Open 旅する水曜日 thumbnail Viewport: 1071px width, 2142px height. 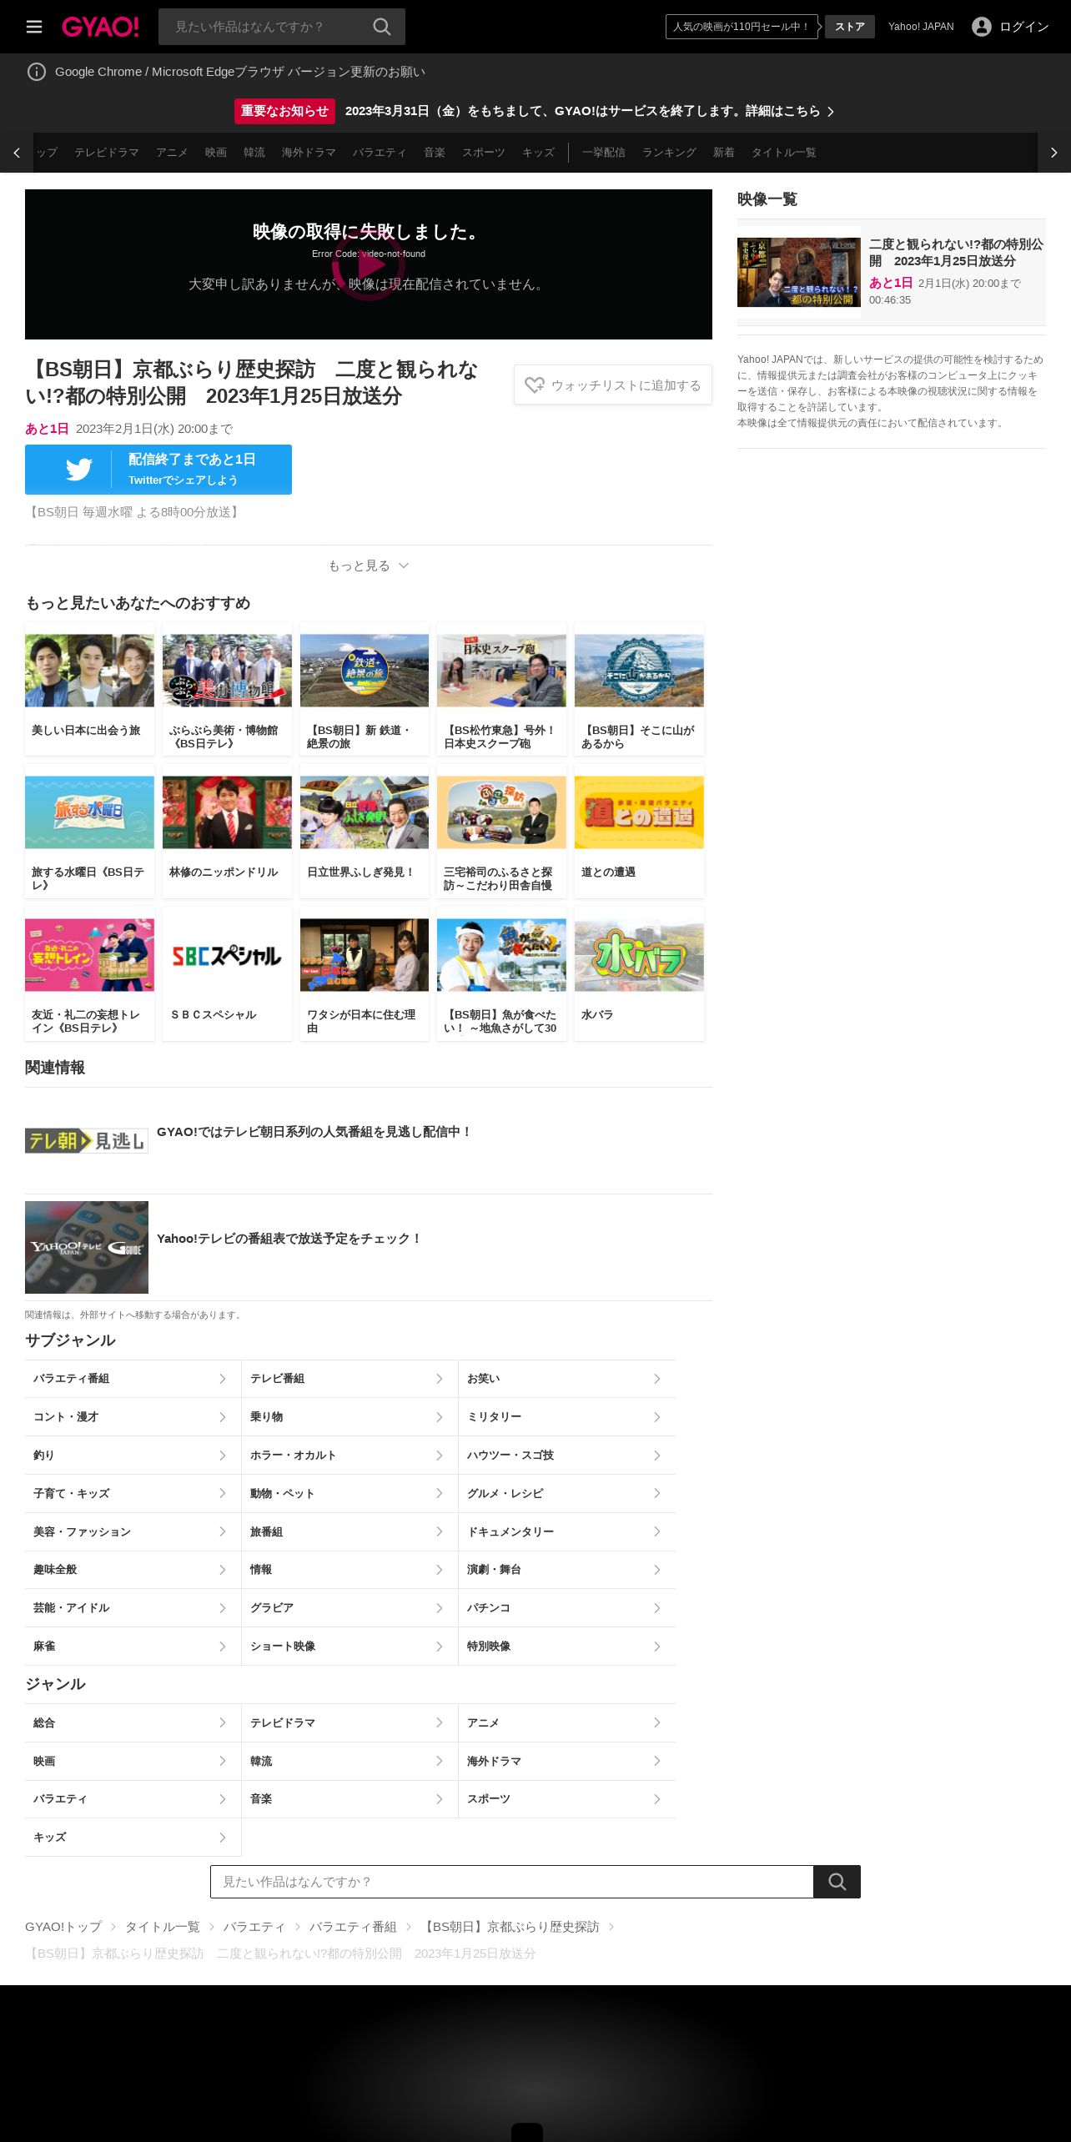tap(89, 812)
